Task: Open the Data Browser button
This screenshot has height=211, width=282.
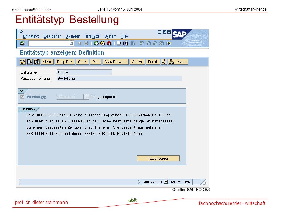Action: tap(115, 62)
